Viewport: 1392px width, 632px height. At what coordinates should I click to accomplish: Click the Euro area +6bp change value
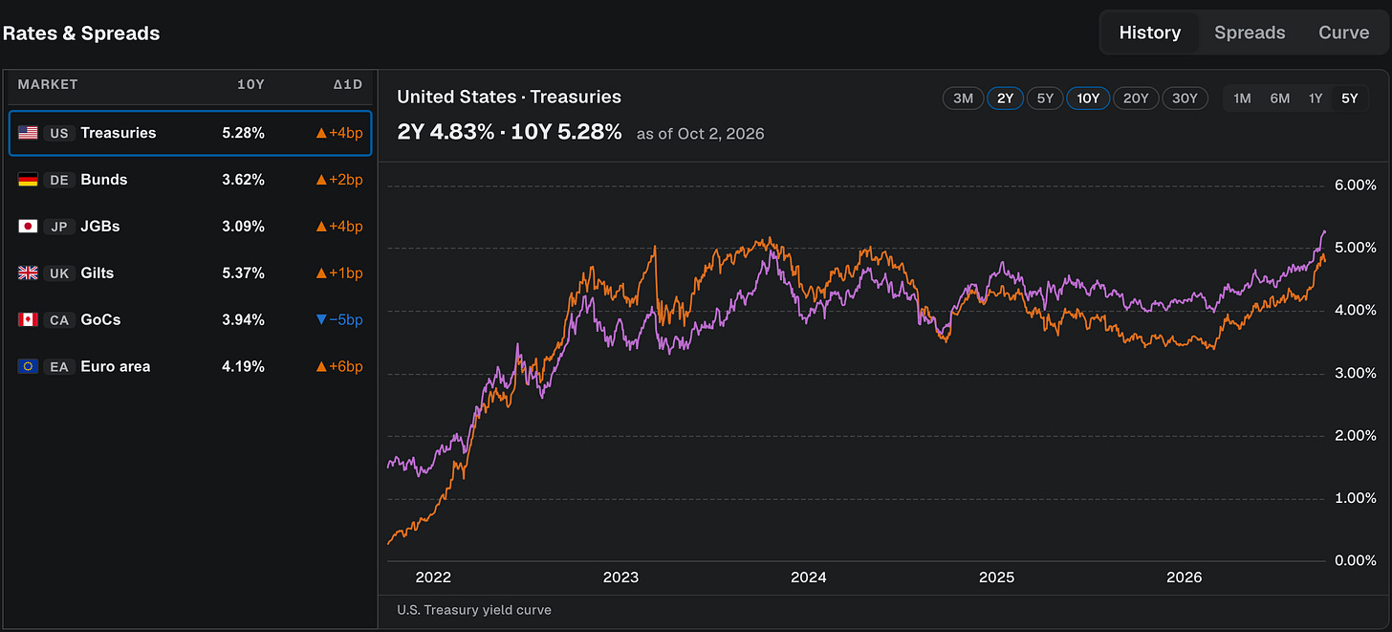(339, 367)
